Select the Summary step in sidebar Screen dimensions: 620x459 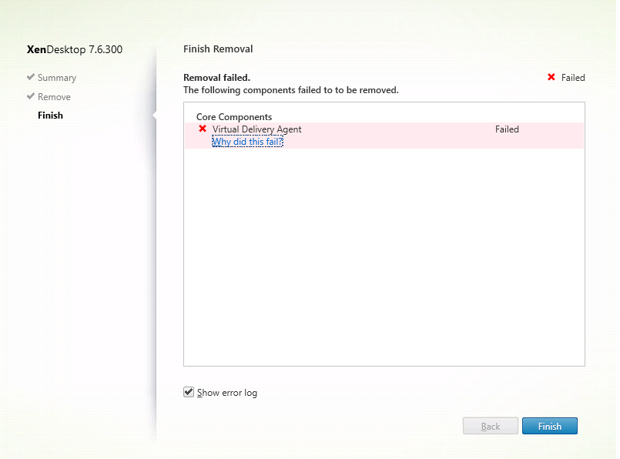coord(57,78)
